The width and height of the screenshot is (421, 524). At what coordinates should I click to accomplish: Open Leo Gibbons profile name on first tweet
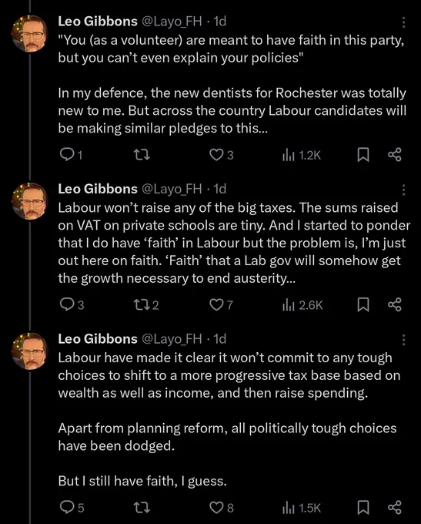point(98,22)
